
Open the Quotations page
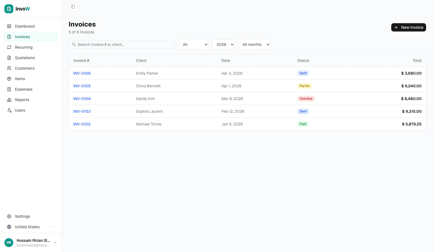point(31,58)
